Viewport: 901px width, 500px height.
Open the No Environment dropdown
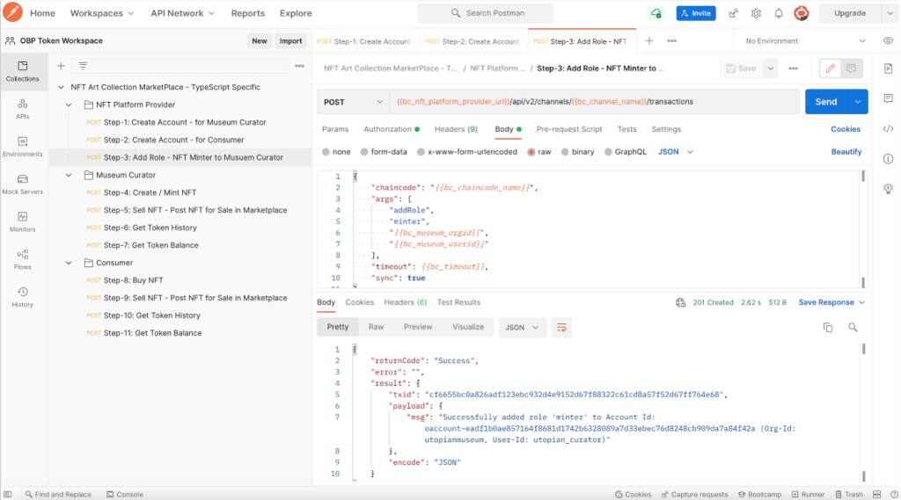click(x=804, y=40)
